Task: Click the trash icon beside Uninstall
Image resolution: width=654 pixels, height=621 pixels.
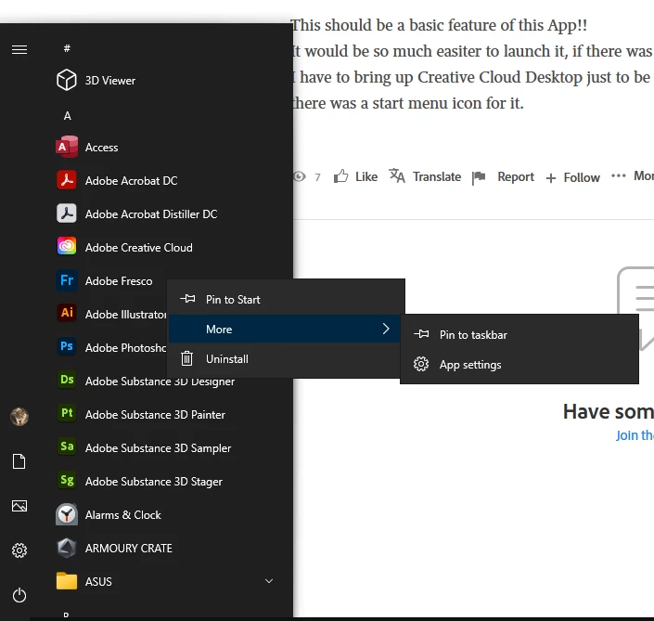Action: tap(186, 358)
